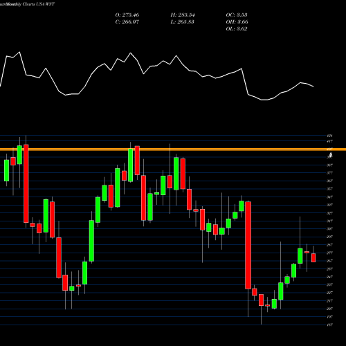
Task: Click the last red candle on the chart
Action: tap(313, 257)
